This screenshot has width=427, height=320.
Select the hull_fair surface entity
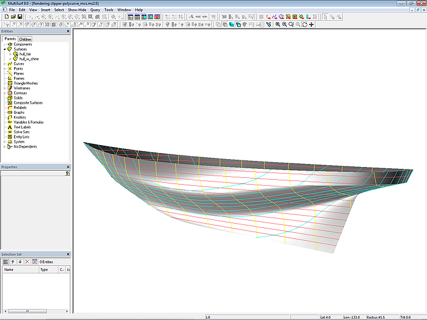[x=25, y=54]
